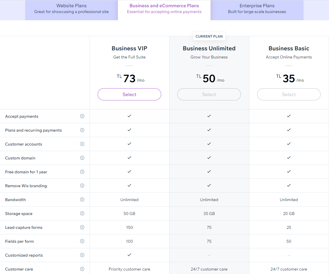Open Fields per form info icon
Image resolution: width=329 pixels, height=274 pixels.
(x=82, y=241)
